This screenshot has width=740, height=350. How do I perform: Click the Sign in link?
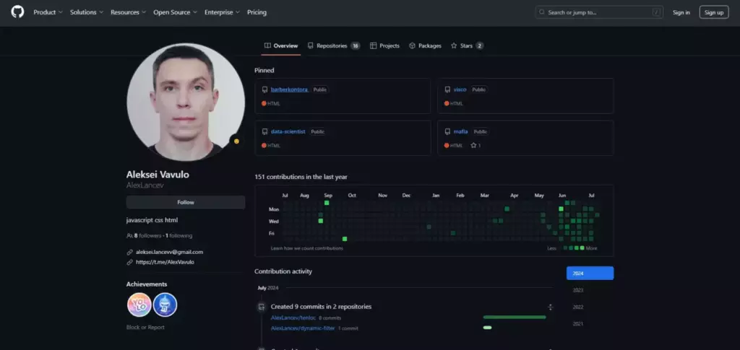click(x=681, y=12)
